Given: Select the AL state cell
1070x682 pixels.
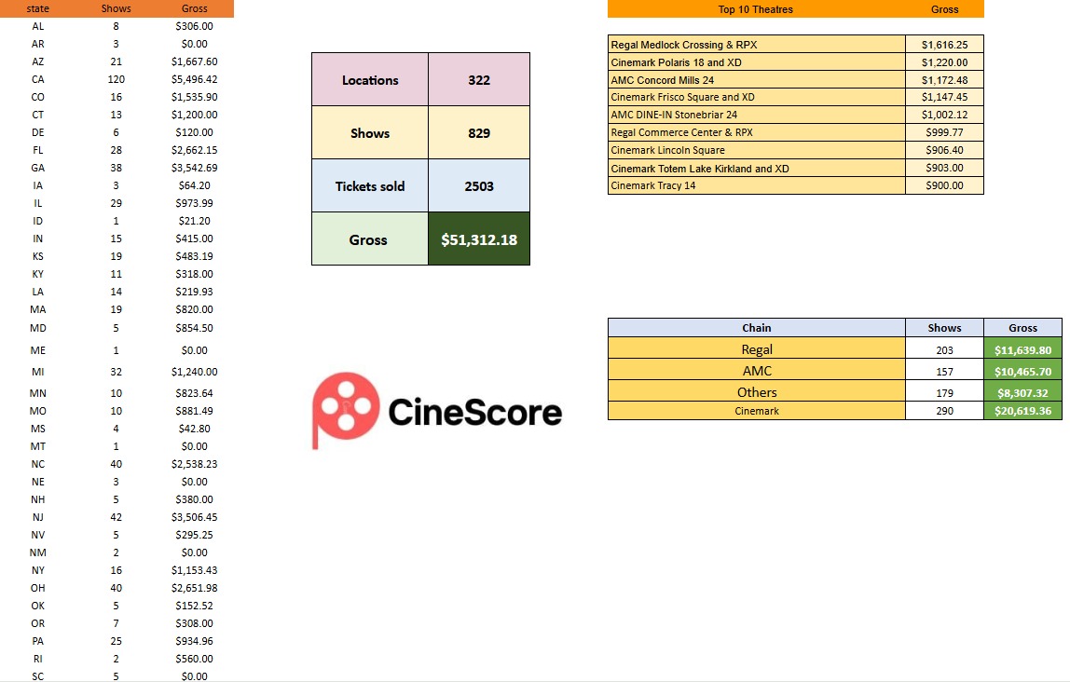Looking at the screenshot, I should coord(37,26).
